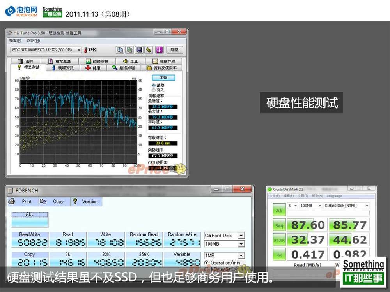Click the Random Read benchmark button
The width and height of the screenshot is (390, 292).
(144, 239)
